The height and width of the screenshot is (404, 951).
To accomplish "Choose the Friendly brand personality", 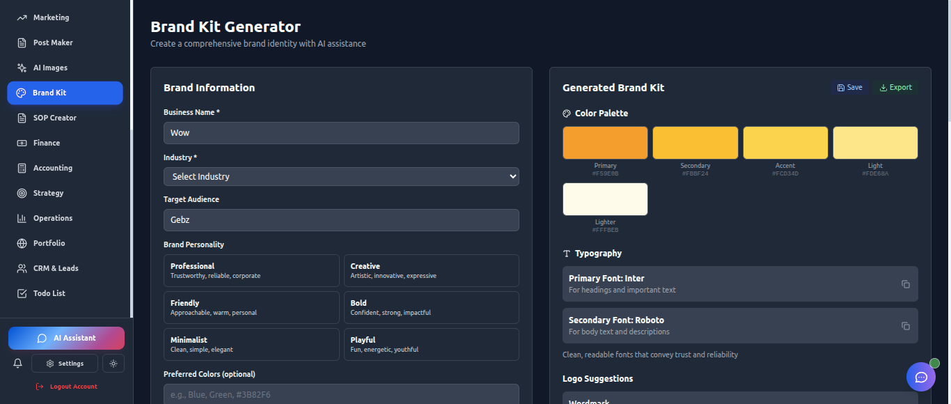I will [x=251, y=307].
